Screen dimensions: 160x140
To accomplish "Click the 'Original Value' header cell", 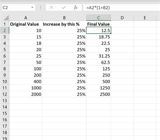I will click(26, 24).
